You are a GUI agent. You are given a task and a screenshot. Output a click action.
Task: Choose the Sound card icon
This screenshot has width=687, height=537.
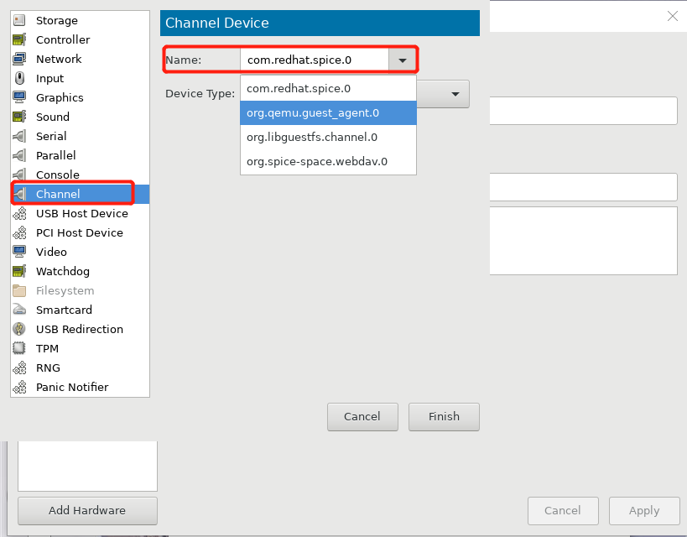coord(19,117)
